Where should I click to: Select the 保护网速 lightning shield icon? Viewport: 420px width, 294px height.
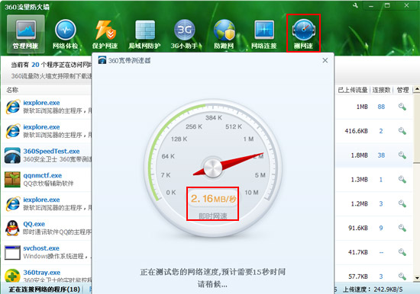pyautogui.click(x=105, y=34)
